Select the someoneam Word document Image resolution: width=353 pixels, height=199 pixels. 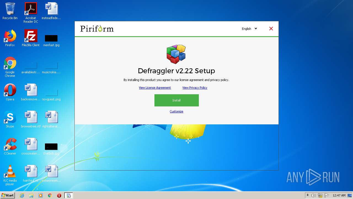[x=51, y=174]
